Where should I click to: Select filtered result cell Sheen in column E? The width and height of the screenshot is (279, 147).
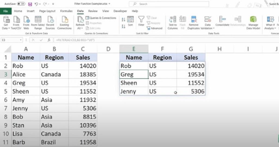tap(134, 83)
